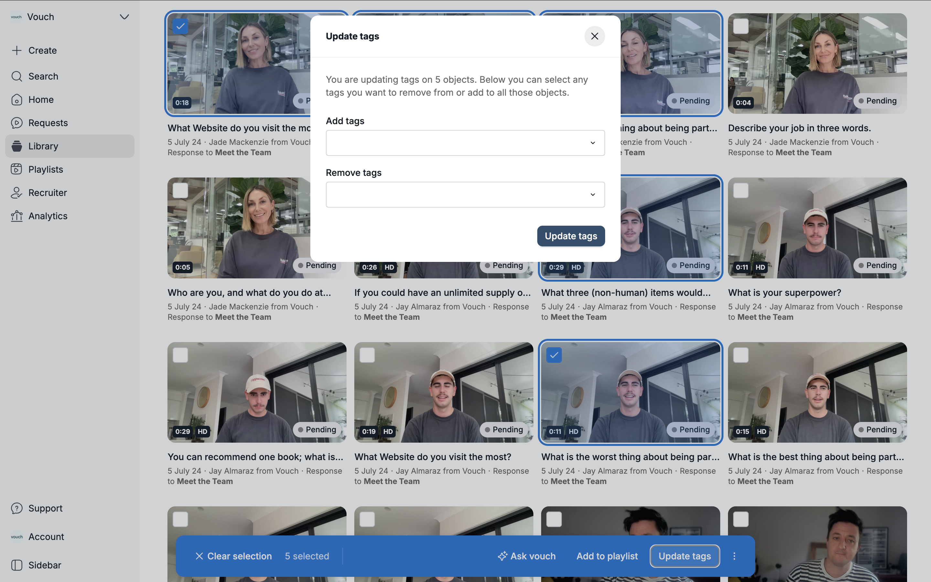Toggle the Sidebar label
This screenshot has height=582, width=931.
(x=45, y=565)
